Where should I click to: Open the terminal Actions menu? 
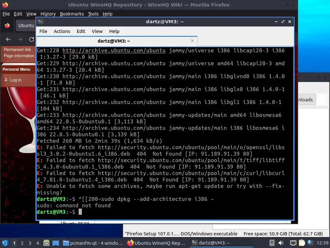(x=62, y=31)
